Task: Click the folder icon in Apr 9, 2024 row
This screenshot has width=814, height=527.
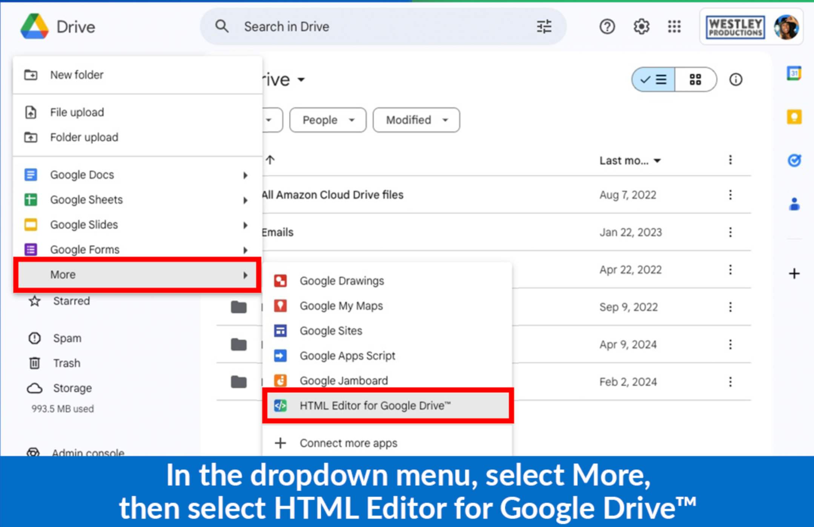Action: tap(239, 344)
